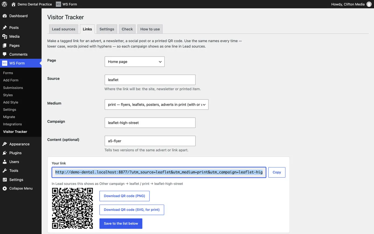Image resolution: width=374 pixels, height=234 pixels.
Task: Open Visitor Tracker in the submenu
Action: pyautogui.click(x=15, y=132)
